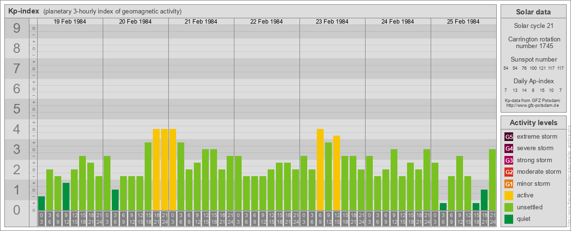
Task: Click the quiet 3-6 bar on 20 Feb
Action: 115,200
